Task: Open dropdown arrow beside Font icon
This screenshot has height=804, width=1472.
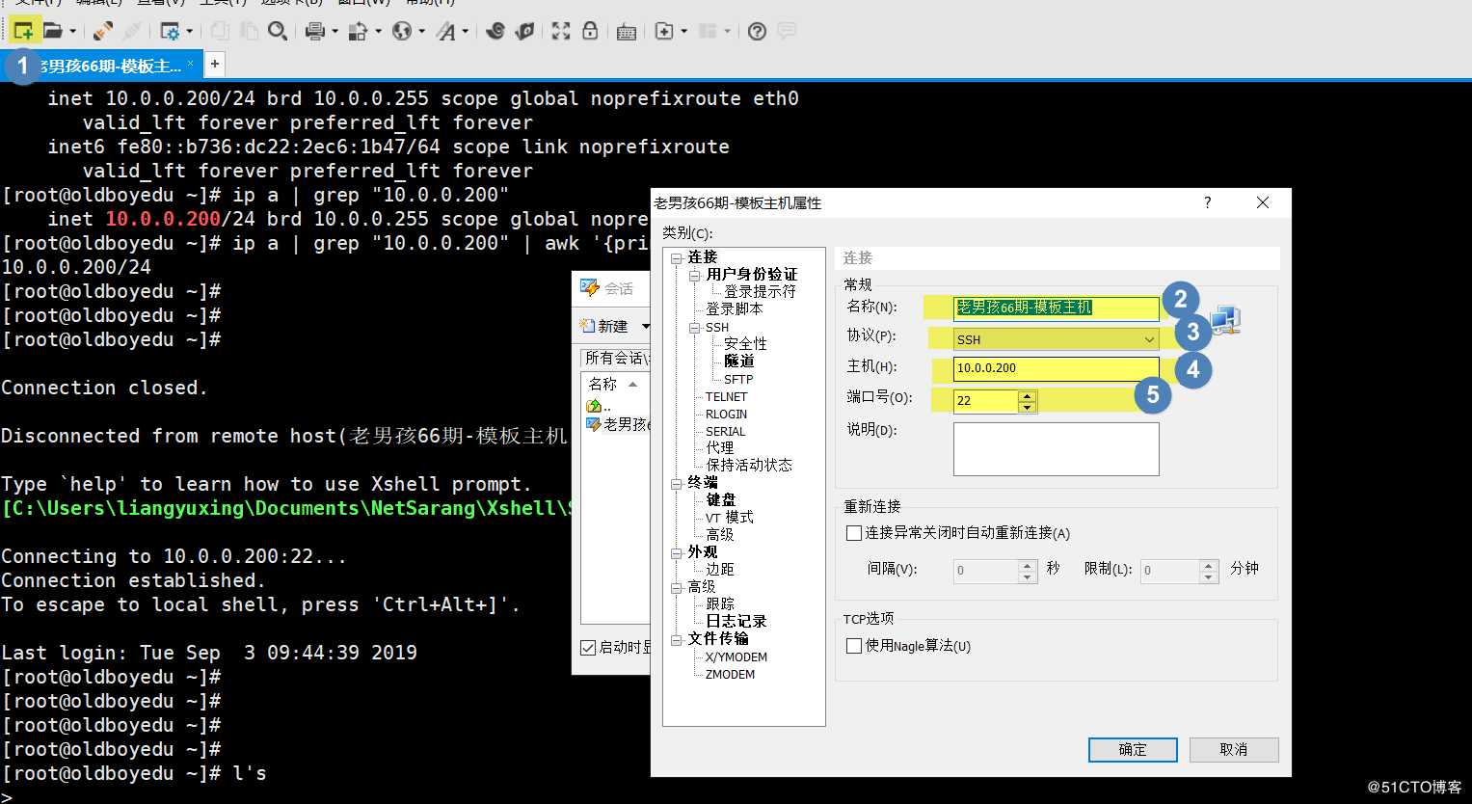Action: point(465,32)
